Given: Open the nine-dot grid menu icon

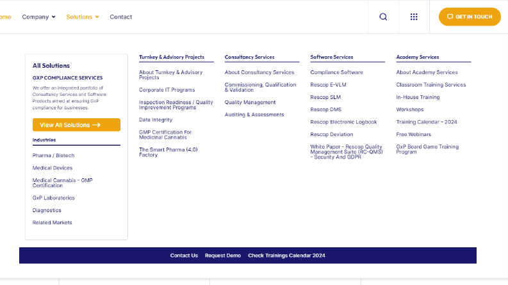Looking at the screenshot, I should [x=414, y=17].
